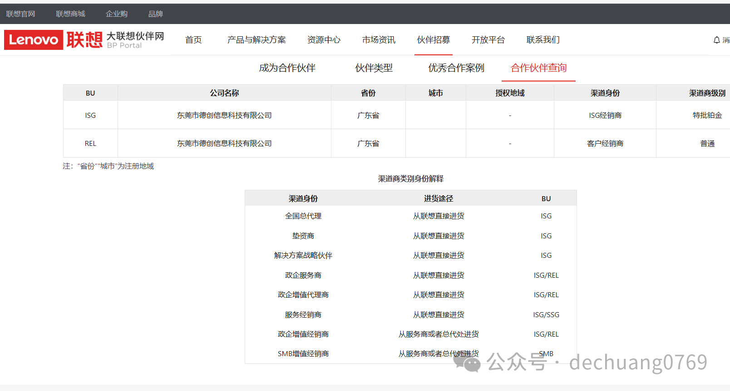Click the Lenovo red logo
730x391 pixels.
click(34, 40)
